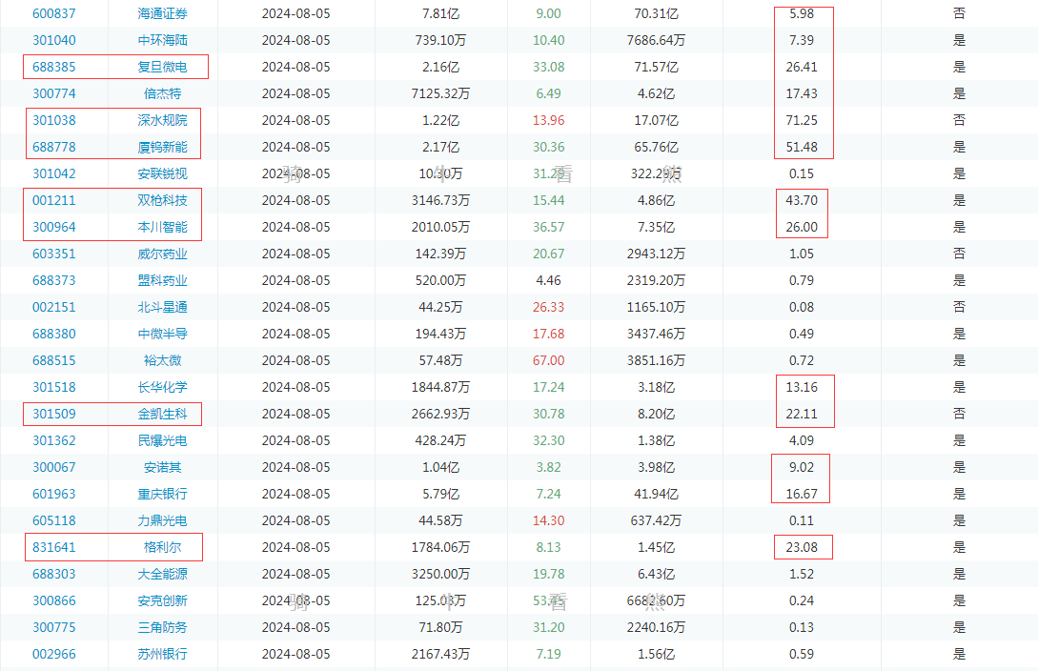Click stock code 300775
Image resolution: width=1038 pixels, height=671 pixels.
(54, 627)
